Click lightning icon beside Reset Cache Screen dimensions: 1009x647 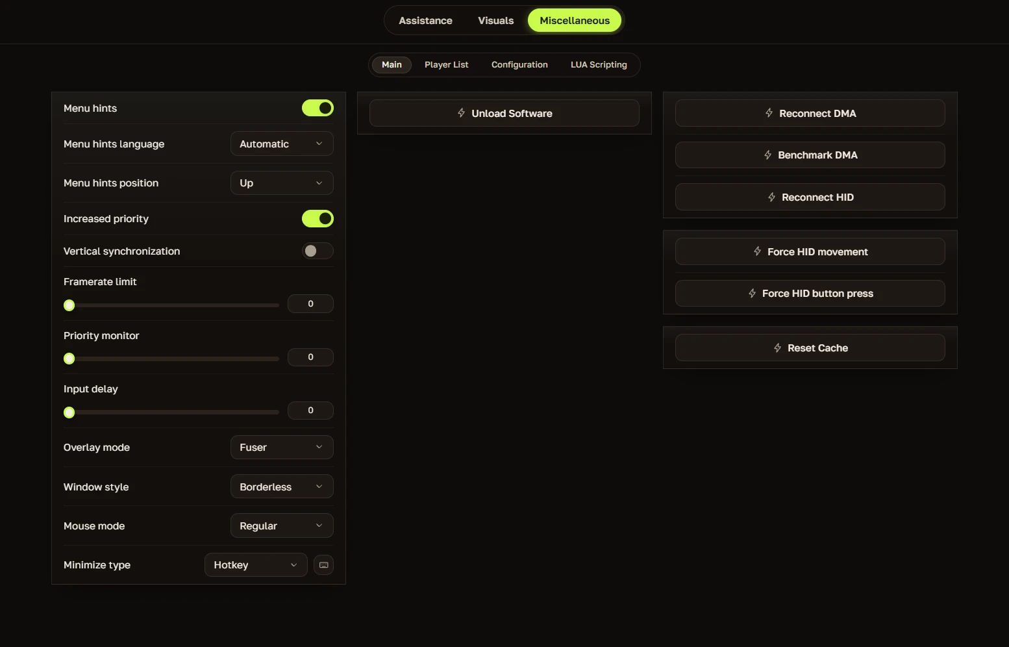pos(777,348)
